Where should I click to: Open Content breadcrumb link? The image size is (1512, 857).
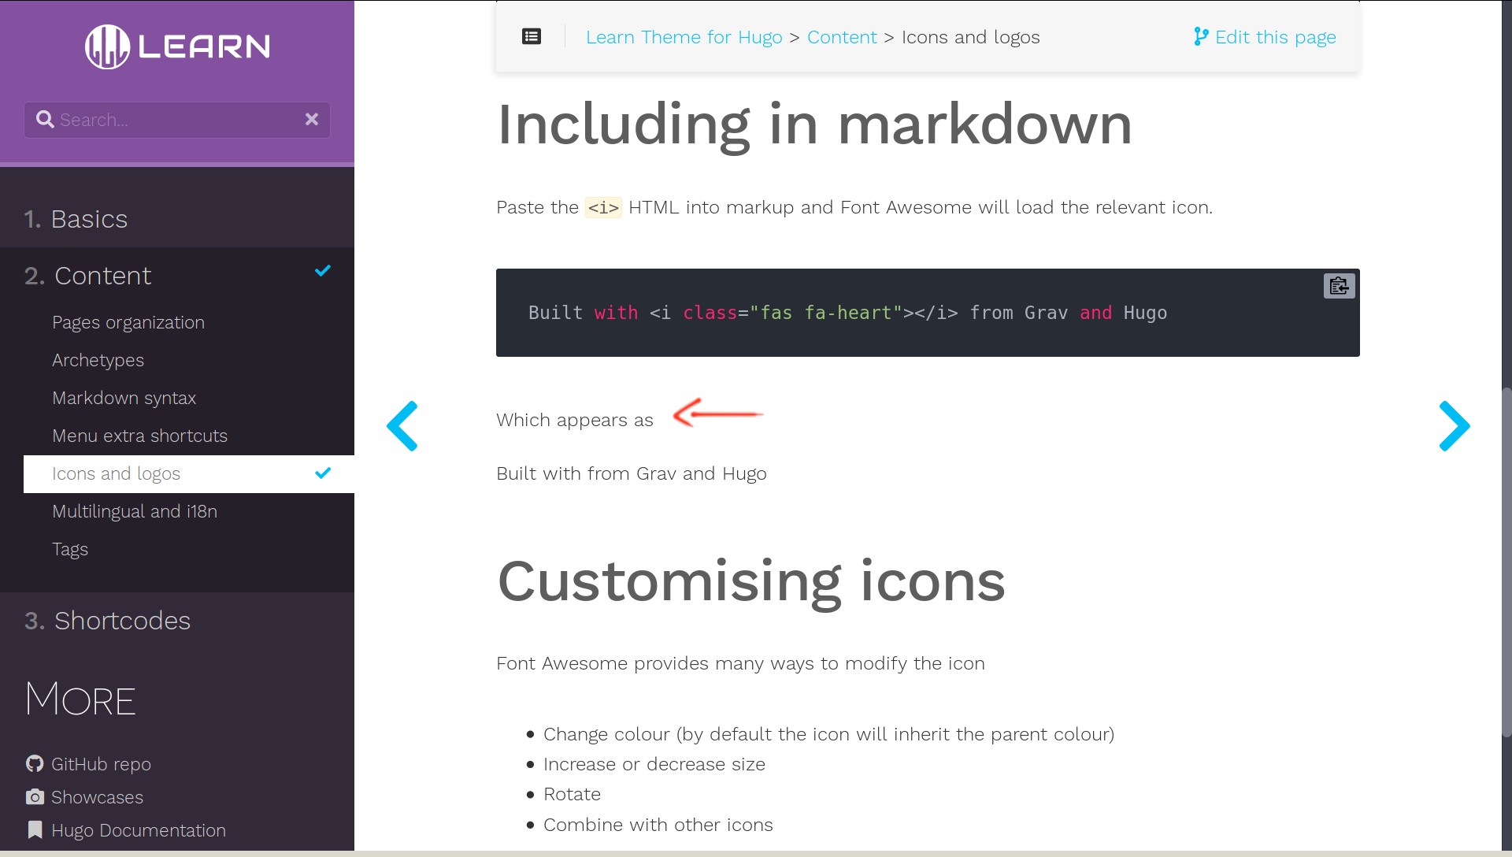tap(841, 37)
